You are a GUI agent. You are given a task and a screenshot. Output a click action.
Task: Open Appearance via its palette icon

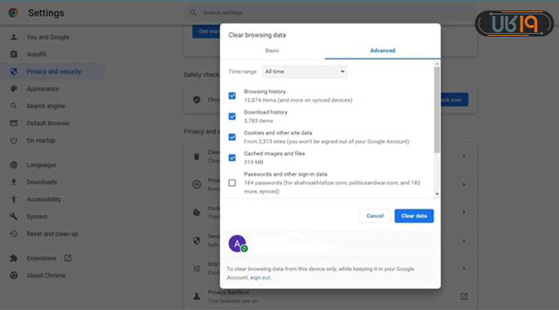tap(14, 89)
